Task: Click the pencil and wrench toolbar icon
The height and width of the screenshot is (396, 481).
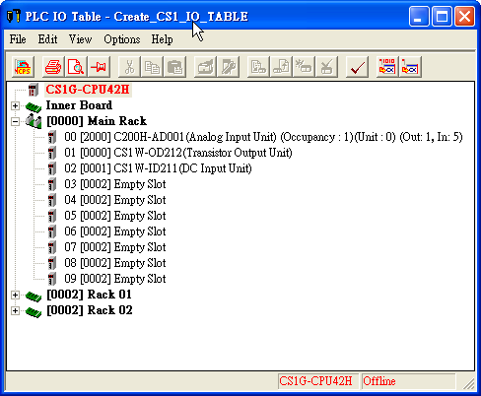Action: pyautogui.click(x=228, y=67)
